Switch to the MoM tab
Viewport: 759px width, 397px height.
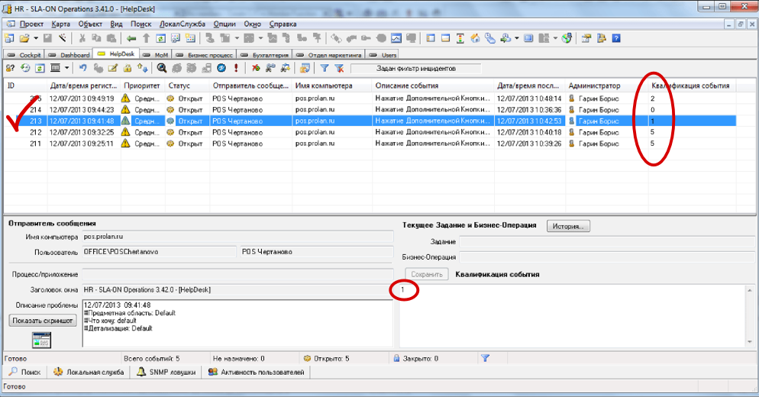[x=156, y=55]
